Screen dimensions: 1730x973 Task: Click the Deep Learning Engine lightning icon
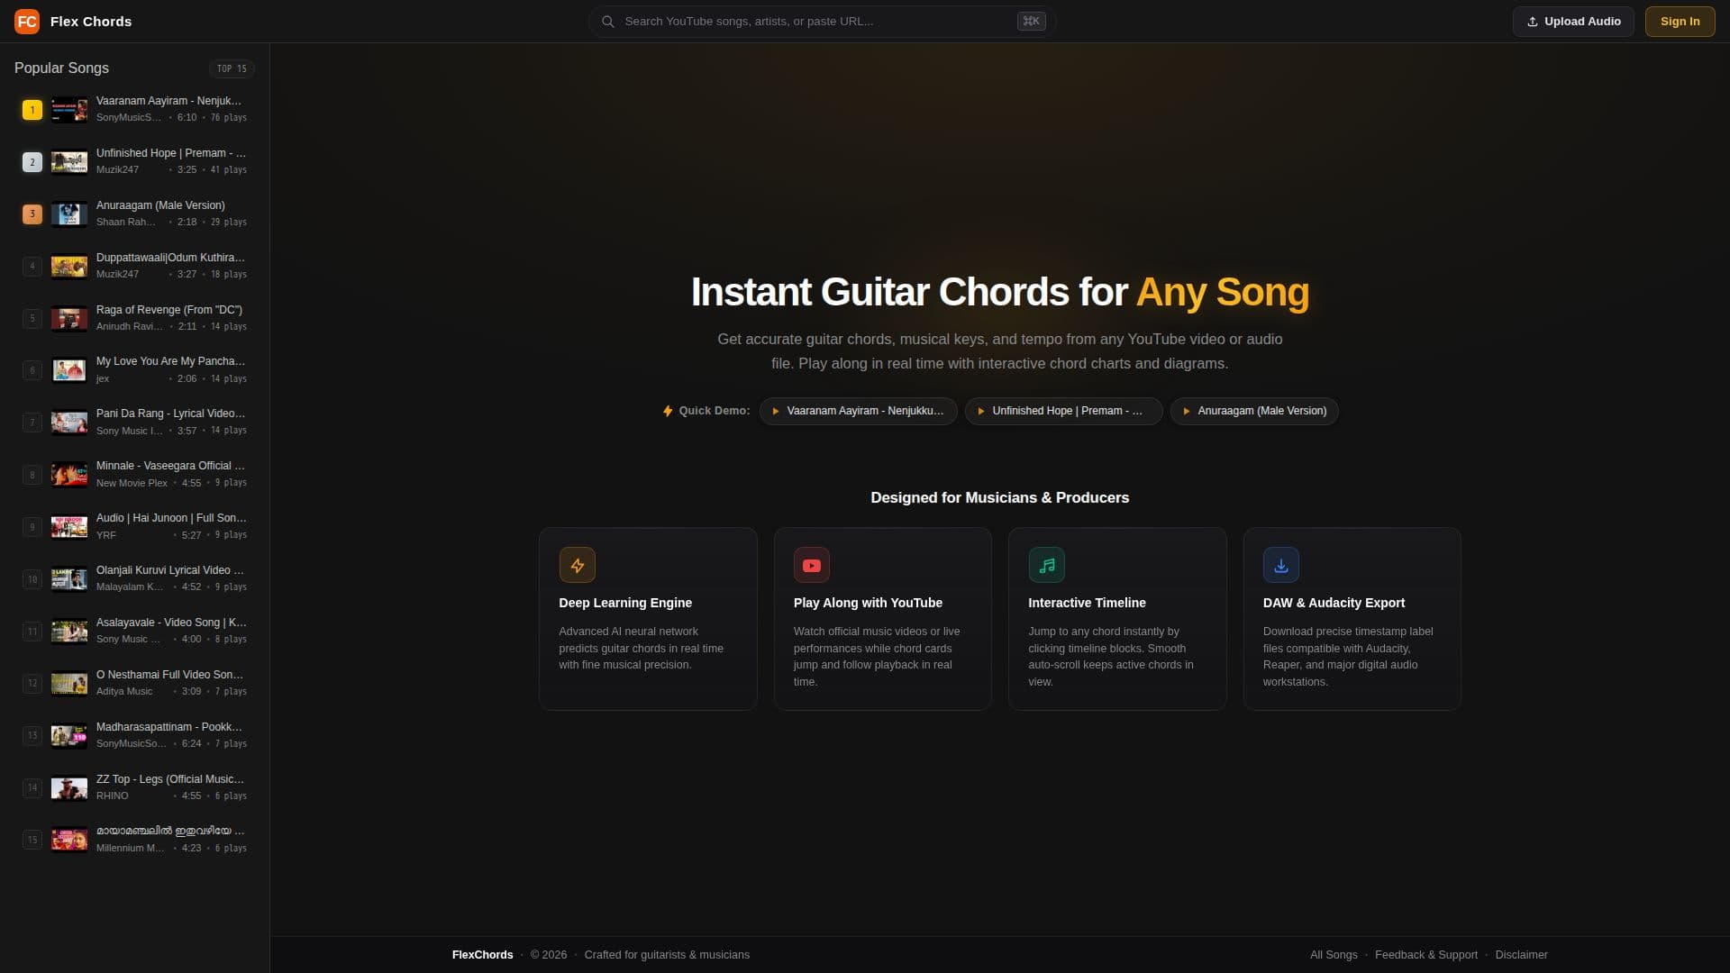578,565
